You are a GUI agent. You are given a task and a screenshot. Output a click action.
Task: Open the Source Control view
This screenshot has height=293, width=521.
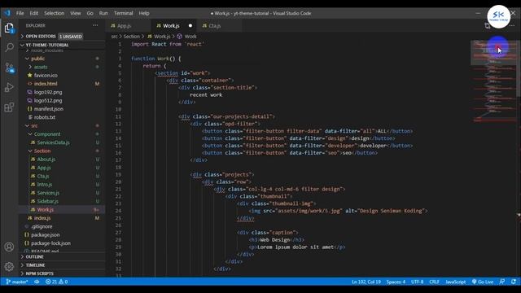click(x=9, y=68)
